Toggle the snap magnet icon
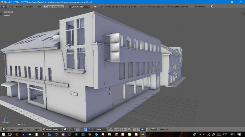 click(138, 129)
